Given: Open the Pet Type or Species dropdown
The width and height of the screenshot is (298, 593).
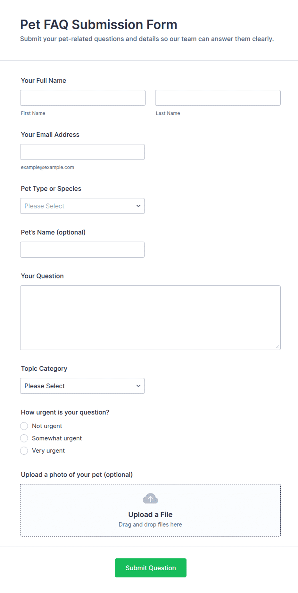Looking at the screenshot, I should coord(82,206).
